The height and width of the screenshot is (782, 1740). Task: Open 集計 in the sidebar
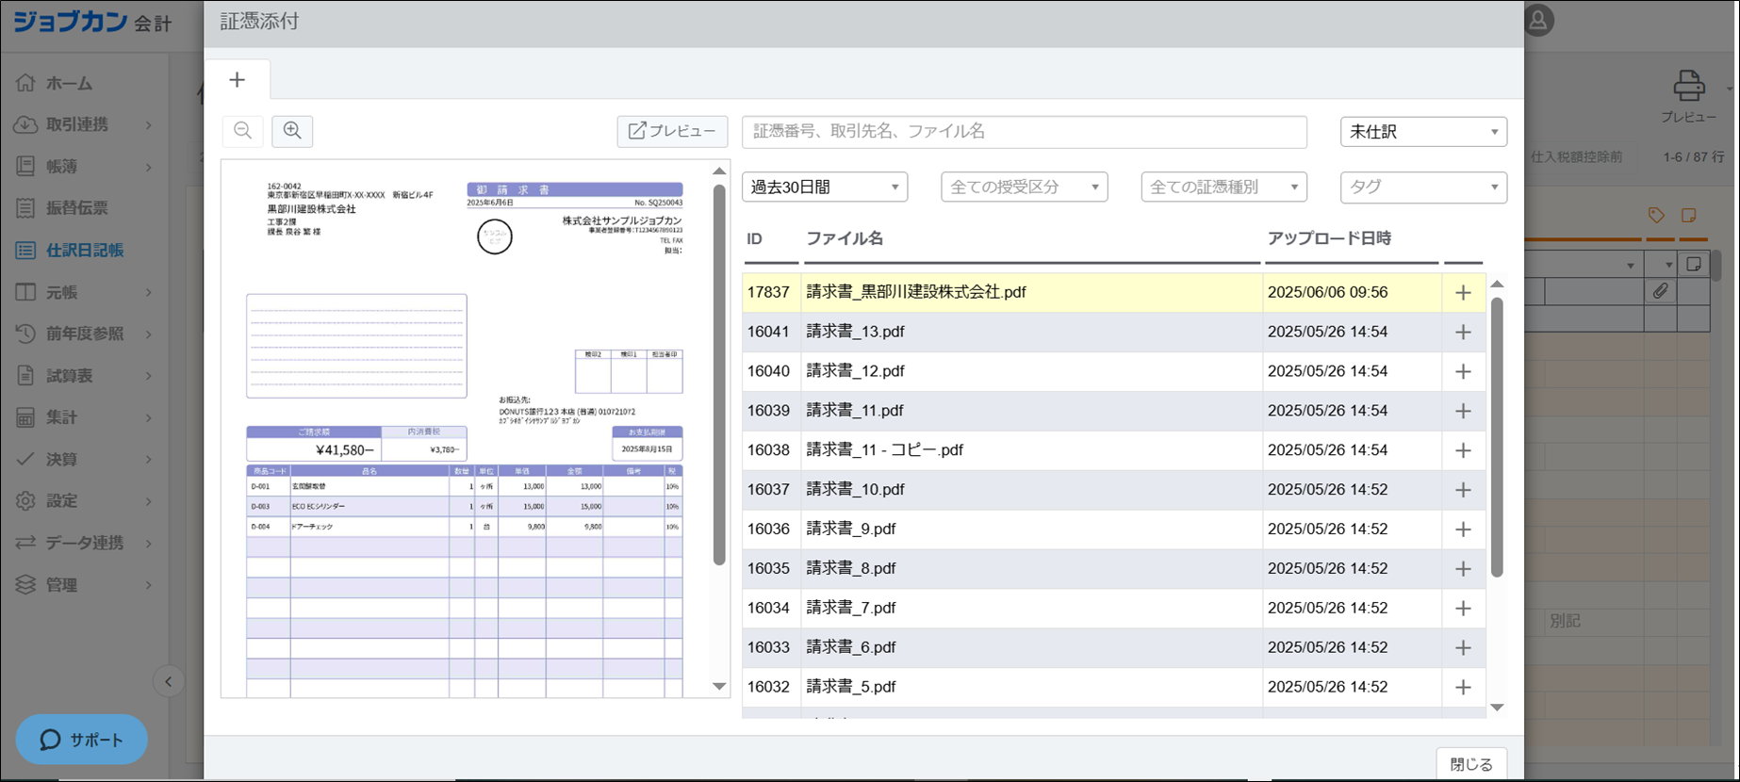[x=83, y=417]
